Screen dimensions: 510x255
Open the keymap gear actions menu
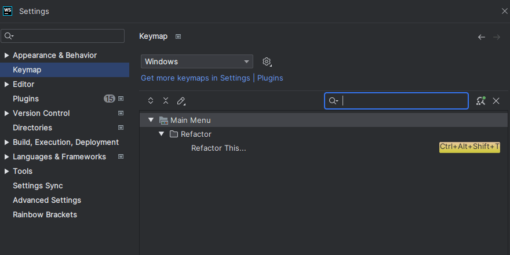click(267, 61)
